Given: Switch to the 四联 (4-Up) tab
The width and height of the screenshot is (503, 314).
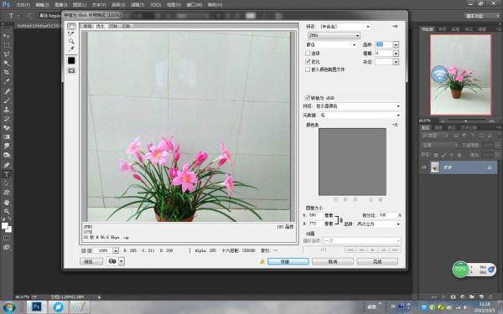Looking at the screenshot, I should coord(126,26).
